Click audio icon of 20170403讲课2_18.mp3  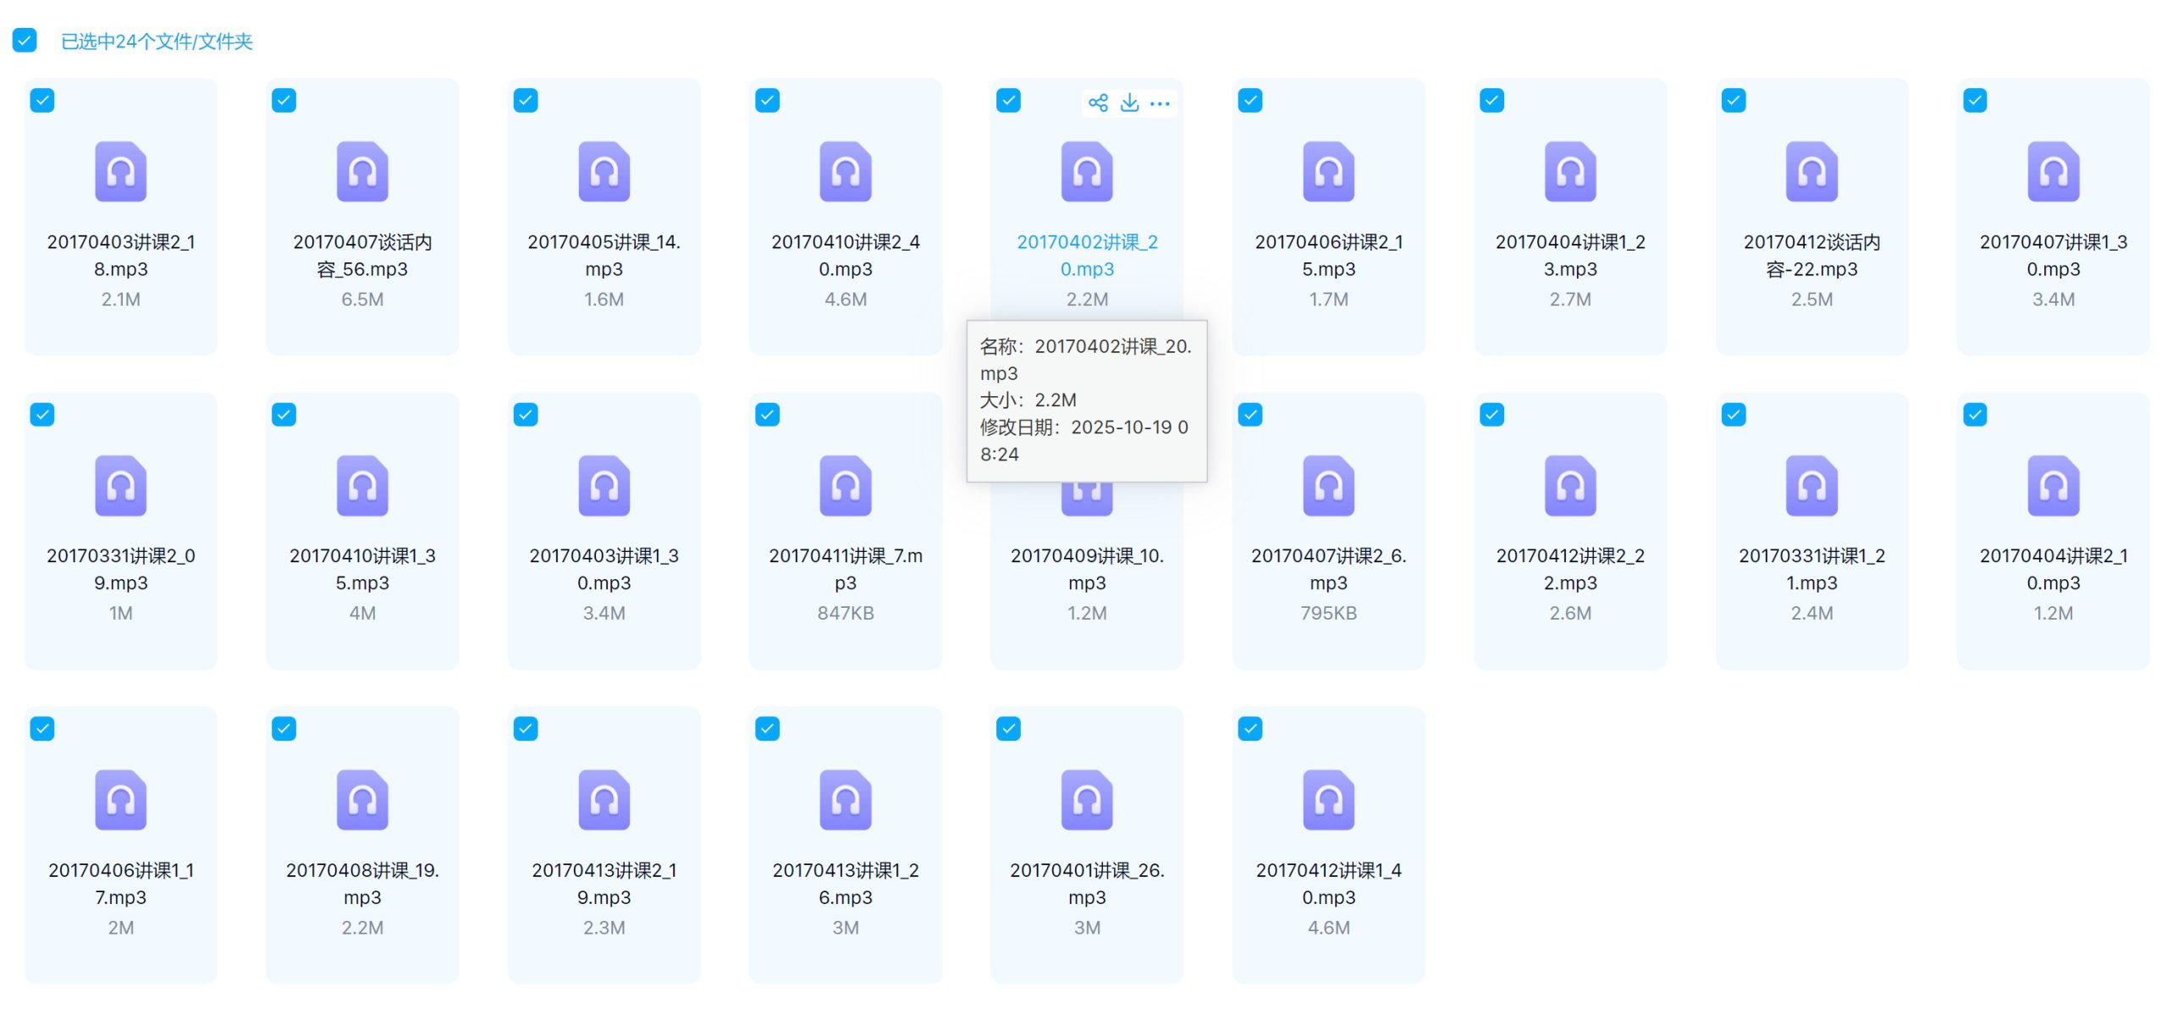click(x=120, y=172)
